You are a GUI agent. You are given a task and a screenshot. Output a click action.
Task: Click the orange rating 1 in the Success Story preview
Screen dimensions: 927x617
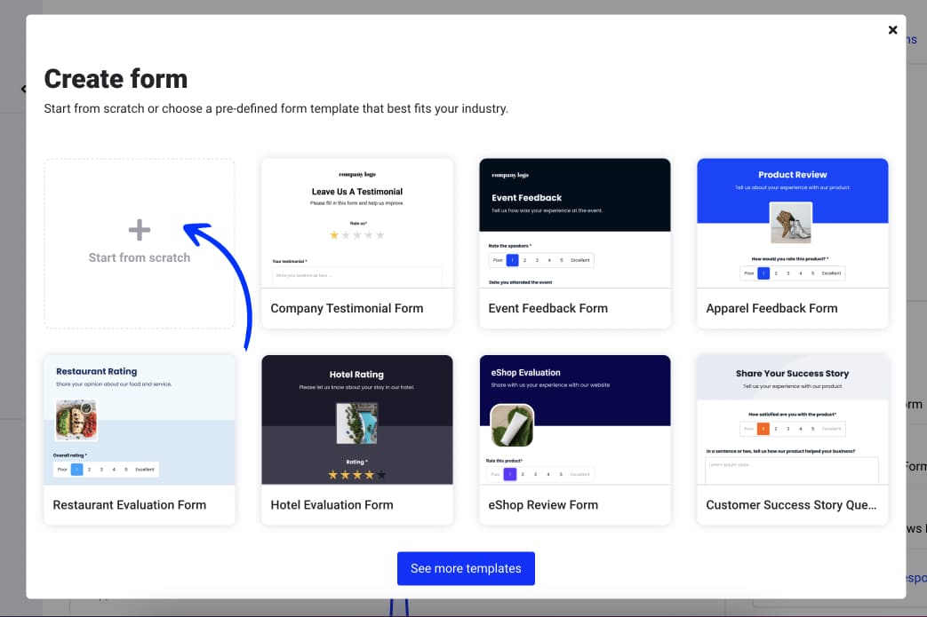pos(763,429)
